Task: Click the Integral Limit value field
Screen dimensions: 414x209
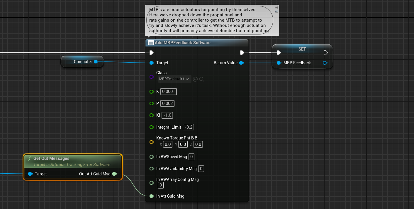Action: coord(188,127)
